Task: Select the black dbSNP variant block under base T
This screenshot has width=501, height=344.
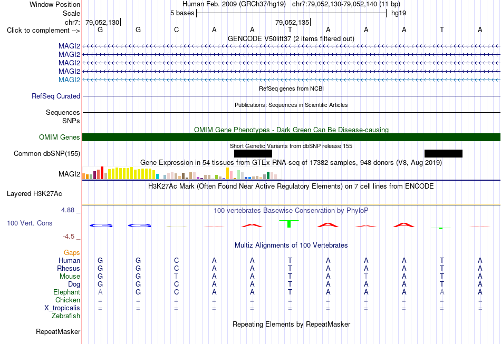Action: click(x=443, y=153)
